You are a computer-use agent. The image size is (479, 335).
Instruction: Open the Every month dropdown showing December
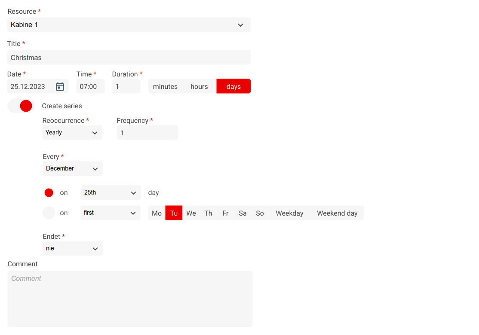pyautogui.click(x=72, y=169)
